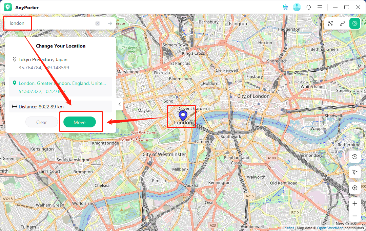Image resolution: width=366 pixels, height=231 pixels.
Task: Open the hamburger main menu
Action: click(x=320, y=7)
